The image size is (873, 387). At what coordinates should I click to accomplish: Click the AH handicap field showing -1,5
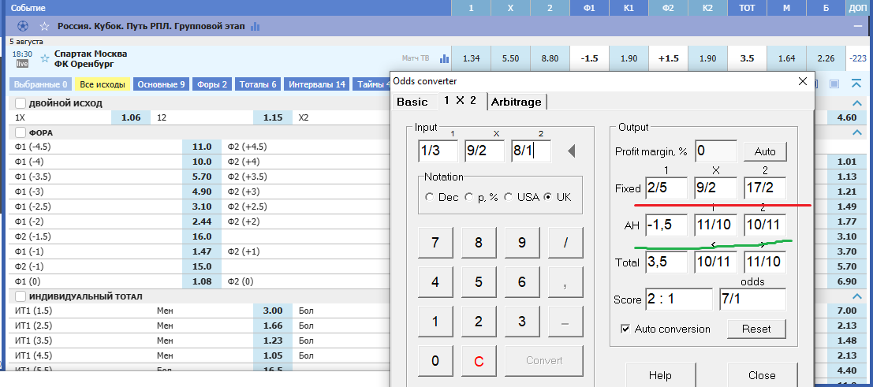666,225
